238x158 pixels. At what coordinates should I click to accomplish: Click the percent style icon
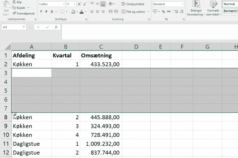pyautogui.click(x=163, y=12)
